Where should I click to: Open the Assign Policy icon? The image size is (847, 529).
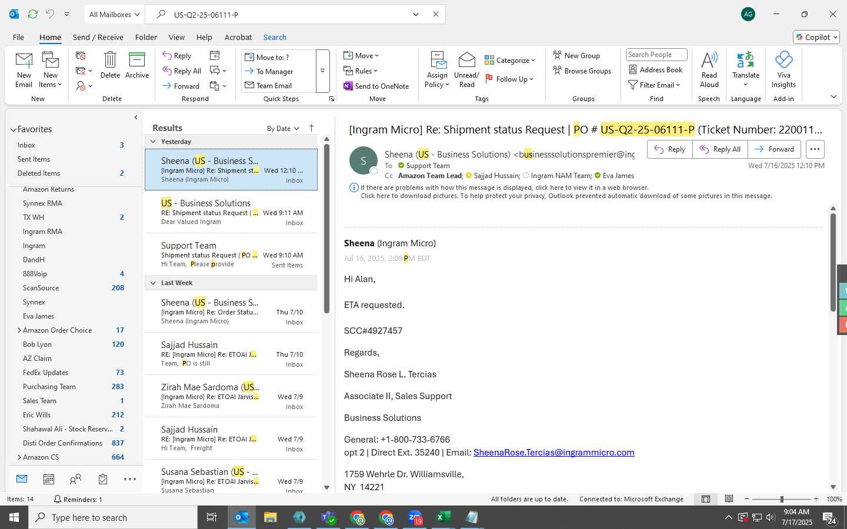[x=437, y=70]
